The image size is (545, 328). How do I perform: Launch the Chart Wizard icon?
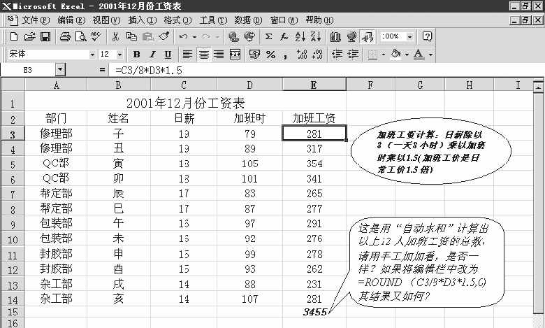click(x=335, y=36)
